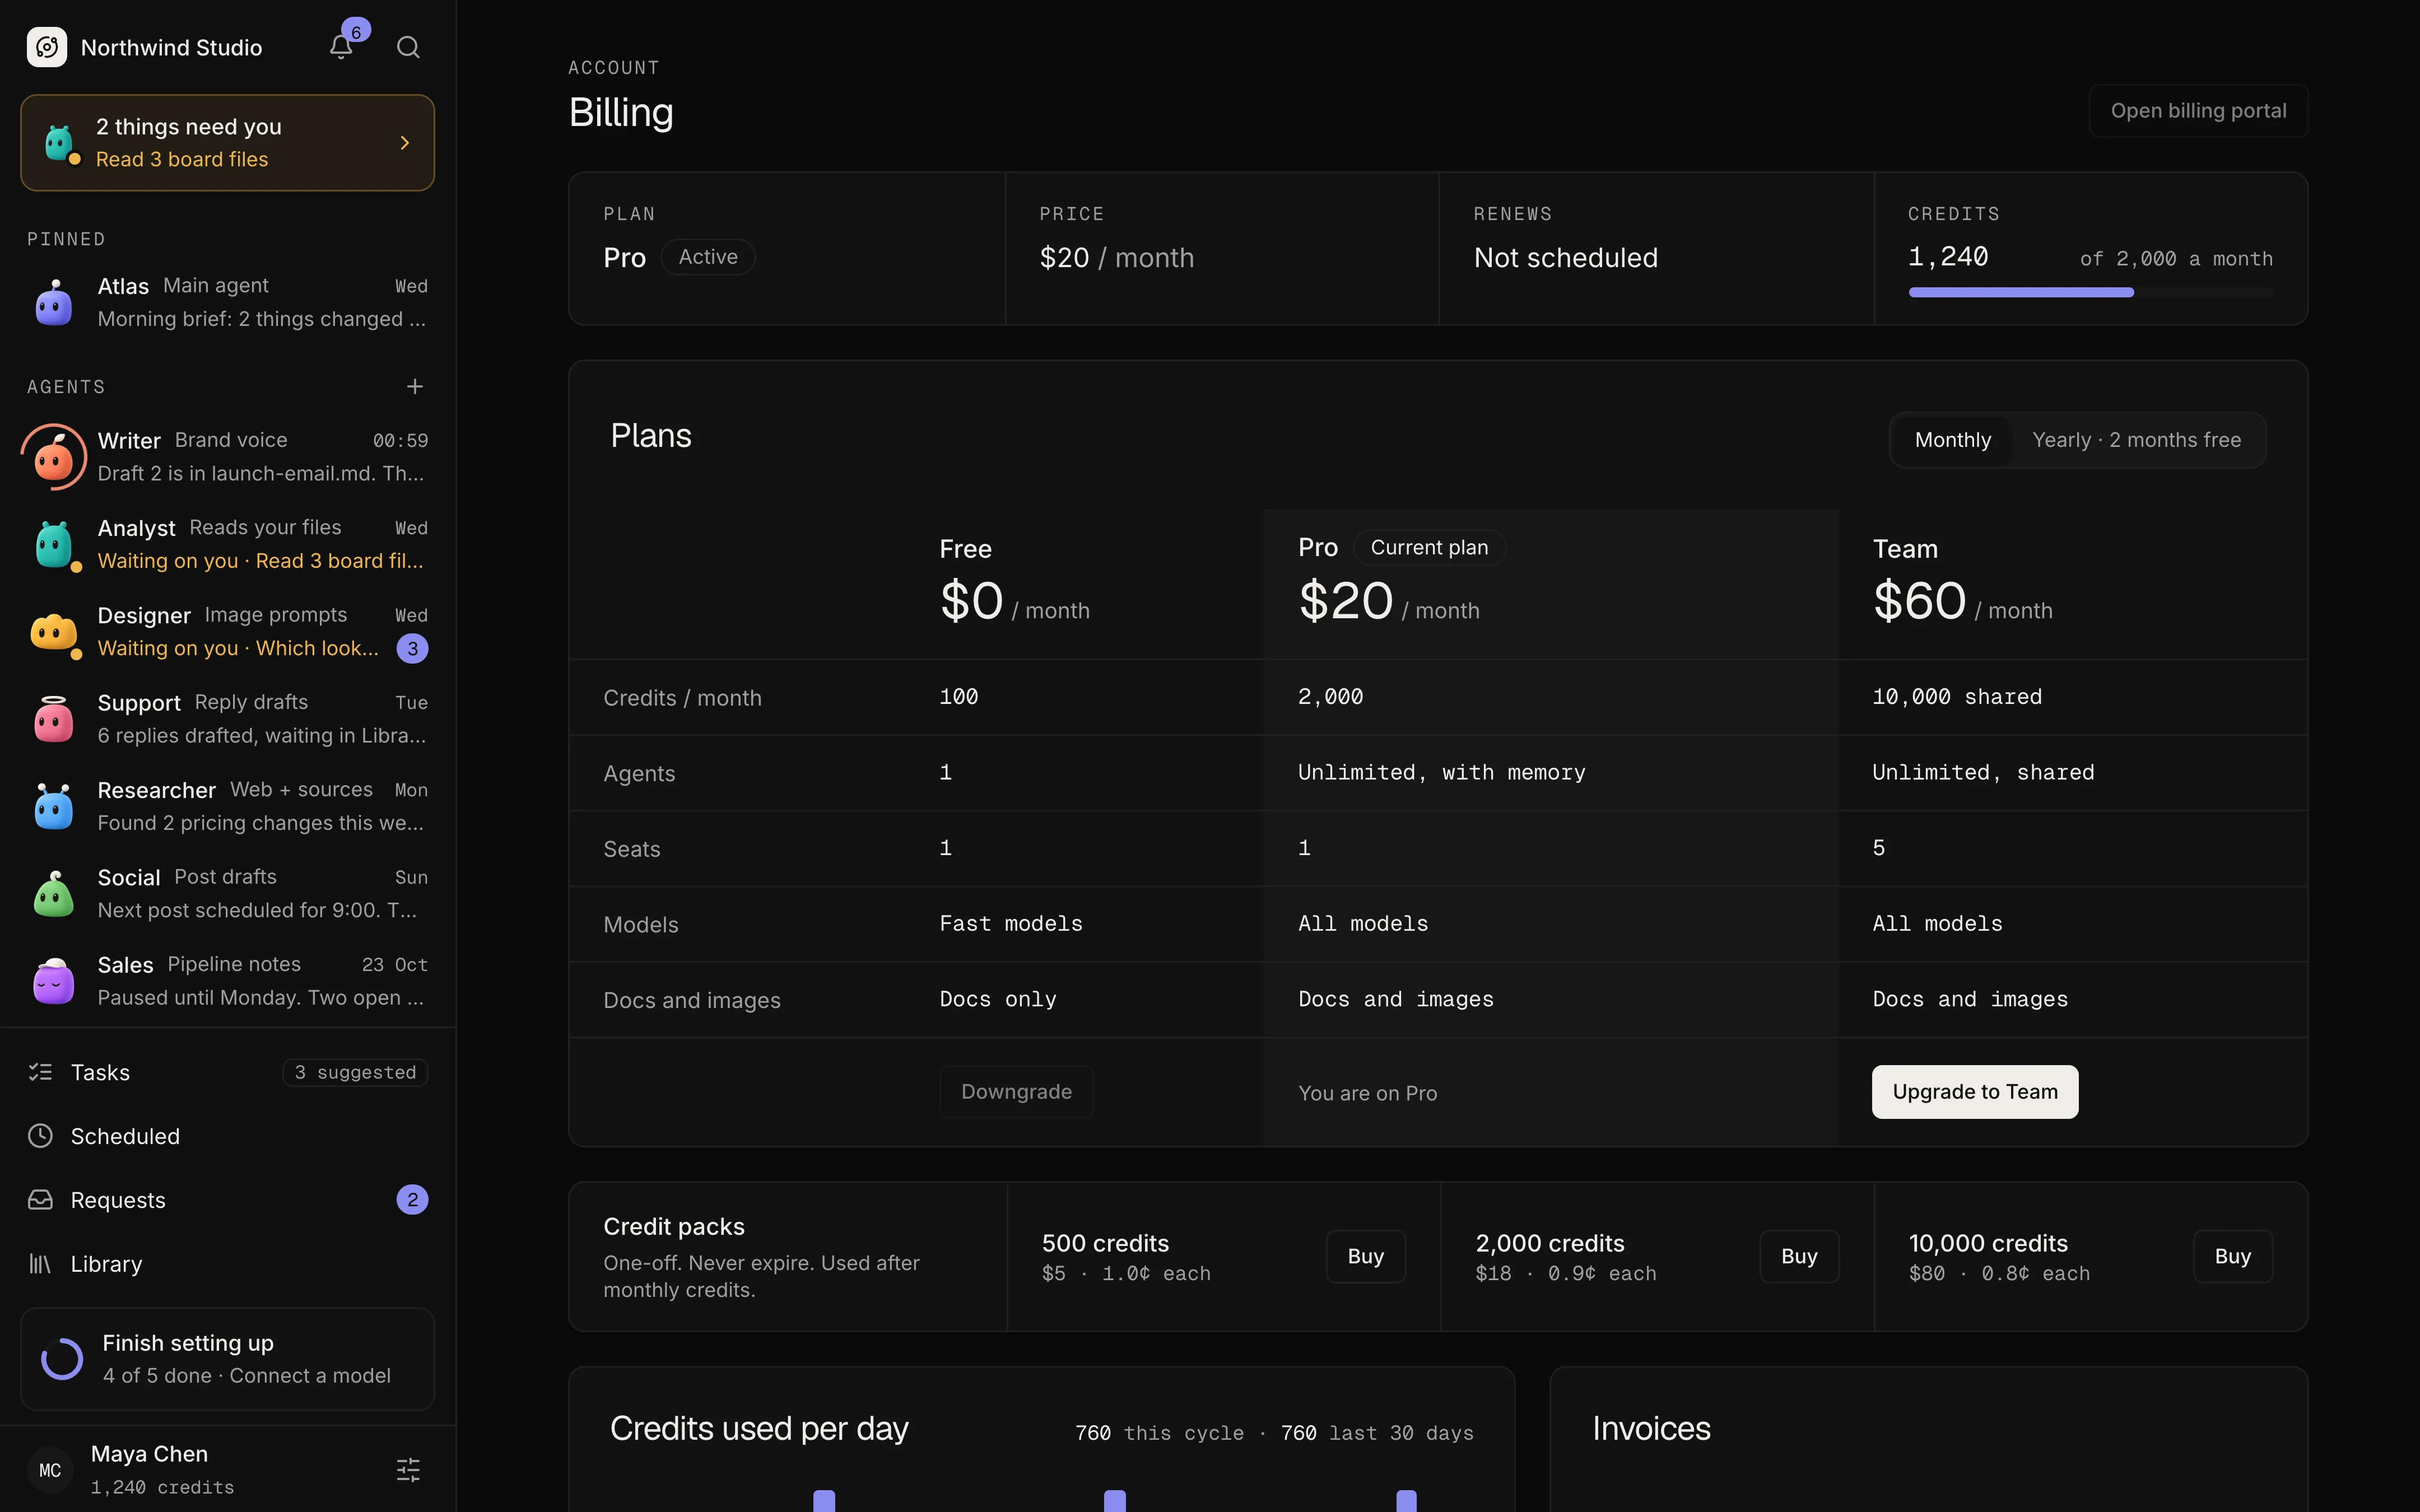
Task: Switch billing to Monthly
Action: [1952, 440]
